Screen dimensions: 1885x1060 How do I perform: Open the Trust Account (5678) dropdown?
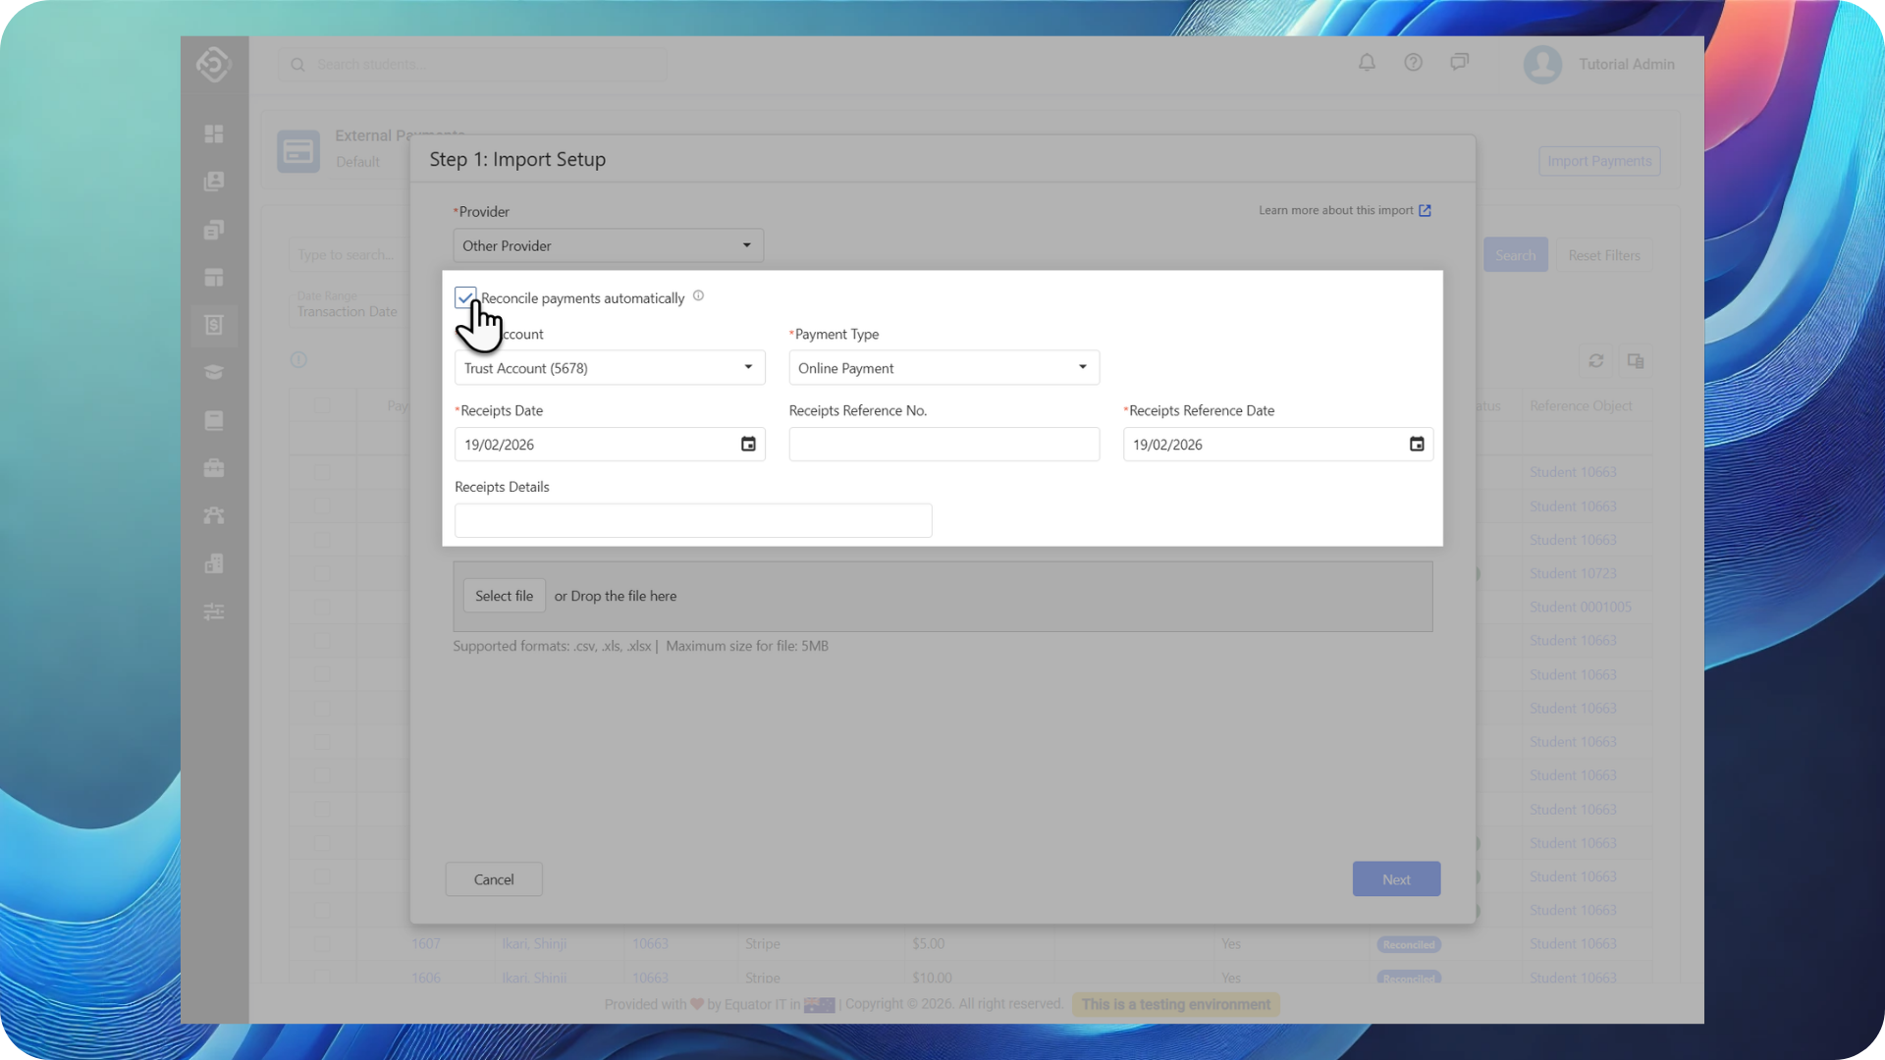point(610,368)
